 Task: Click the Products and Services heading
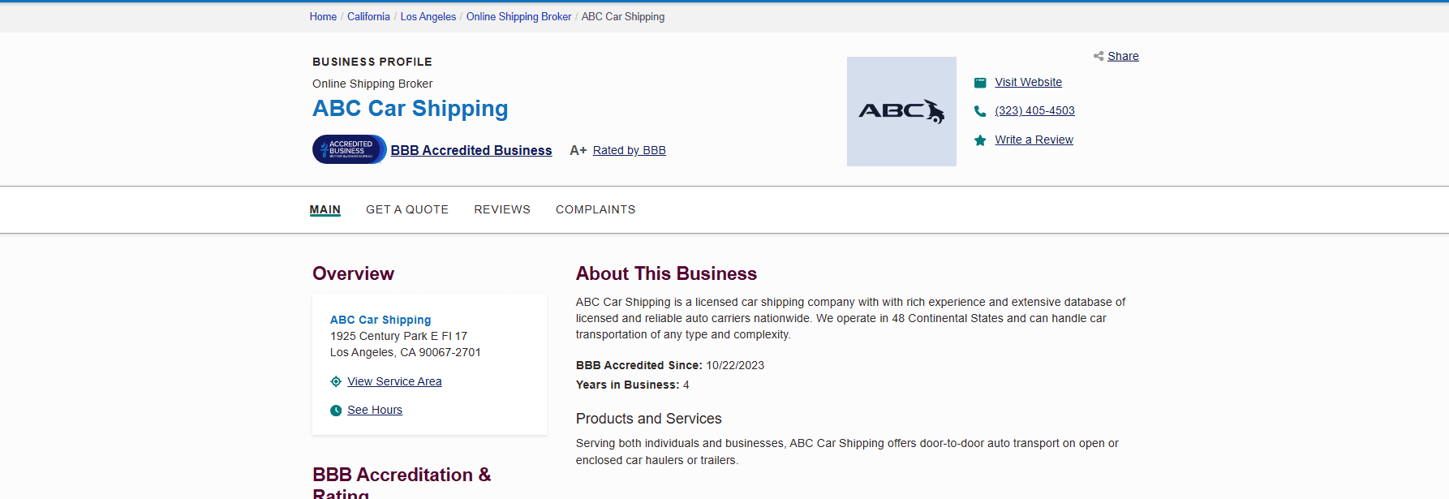(x=648, y=419)
